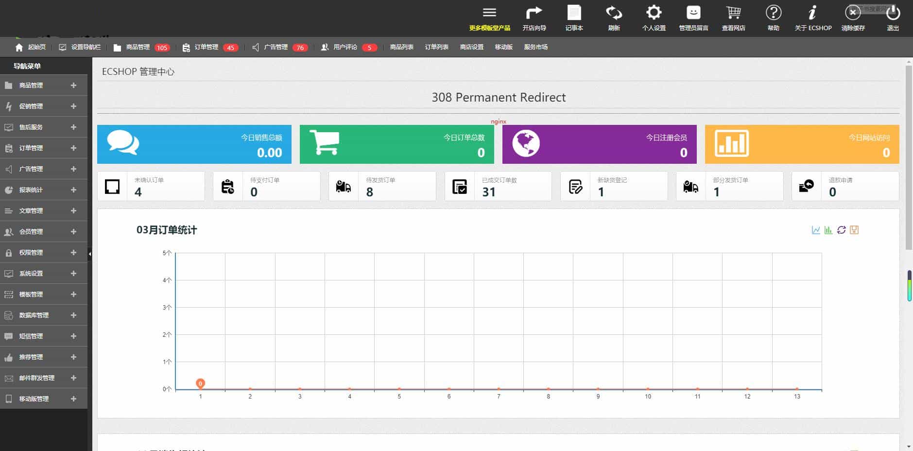Click the 已成交订单数 count 31
Image resolution: width=913 pixels, height=451 pixels.
pos(489,192)
